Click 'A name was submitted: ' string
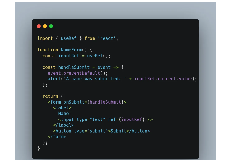This screenshot has height=160, width=234. (95, 79)
